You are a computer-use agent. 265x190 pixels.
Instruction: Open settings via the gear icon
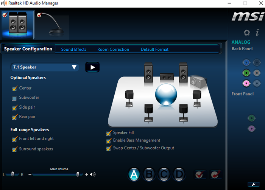pyautogui.click(x=246, y=33)
